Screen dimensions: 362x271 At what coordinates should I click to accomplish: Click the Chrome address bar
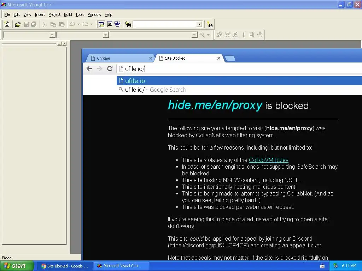pos(239,69)
